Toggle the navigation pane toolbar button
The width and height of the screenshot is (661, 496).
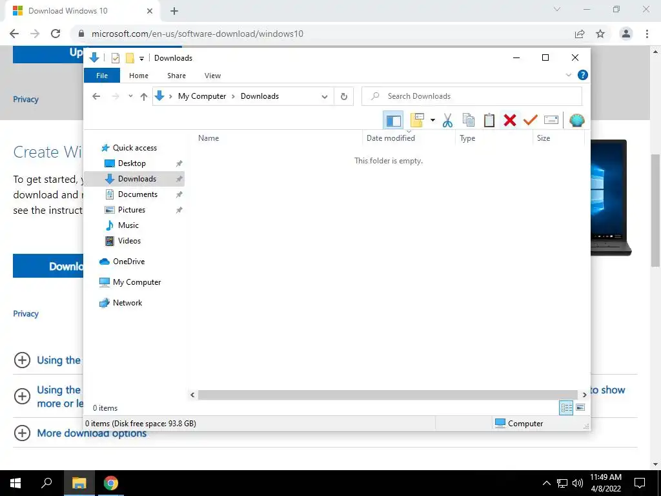point(393,121)
